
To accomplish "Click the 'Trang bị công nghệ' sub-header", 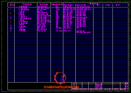I will tap(81, 5).
